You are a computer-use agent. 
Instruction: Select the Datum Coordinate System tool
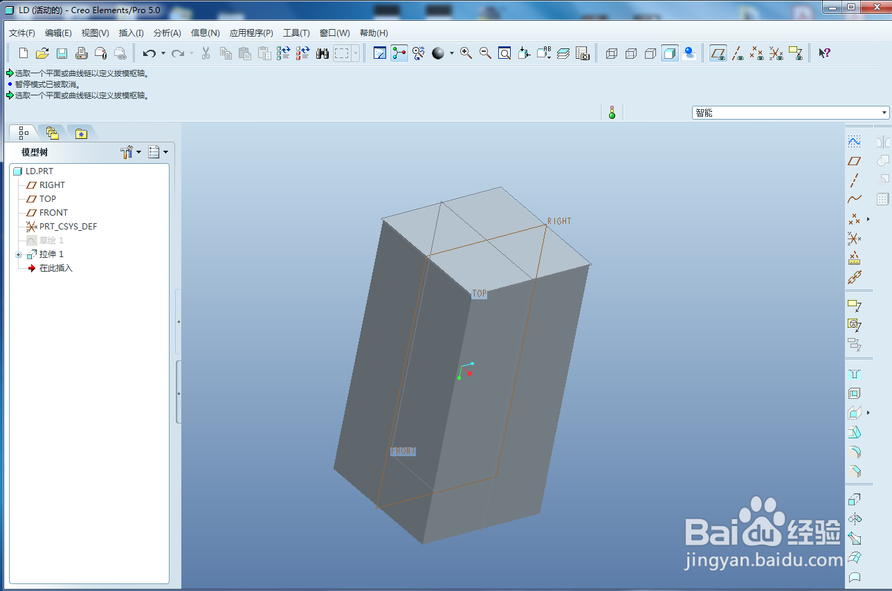854,238
